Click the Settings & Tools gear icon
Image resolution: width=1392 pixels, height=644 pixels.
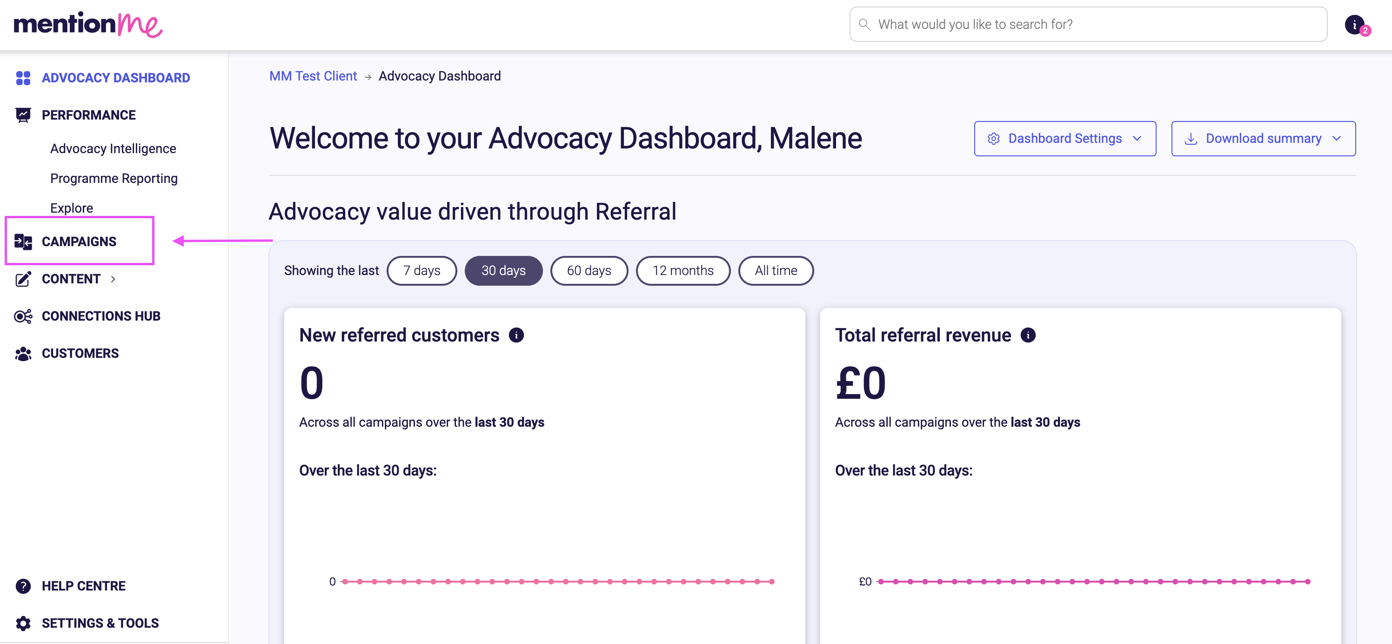coord(23,623)
